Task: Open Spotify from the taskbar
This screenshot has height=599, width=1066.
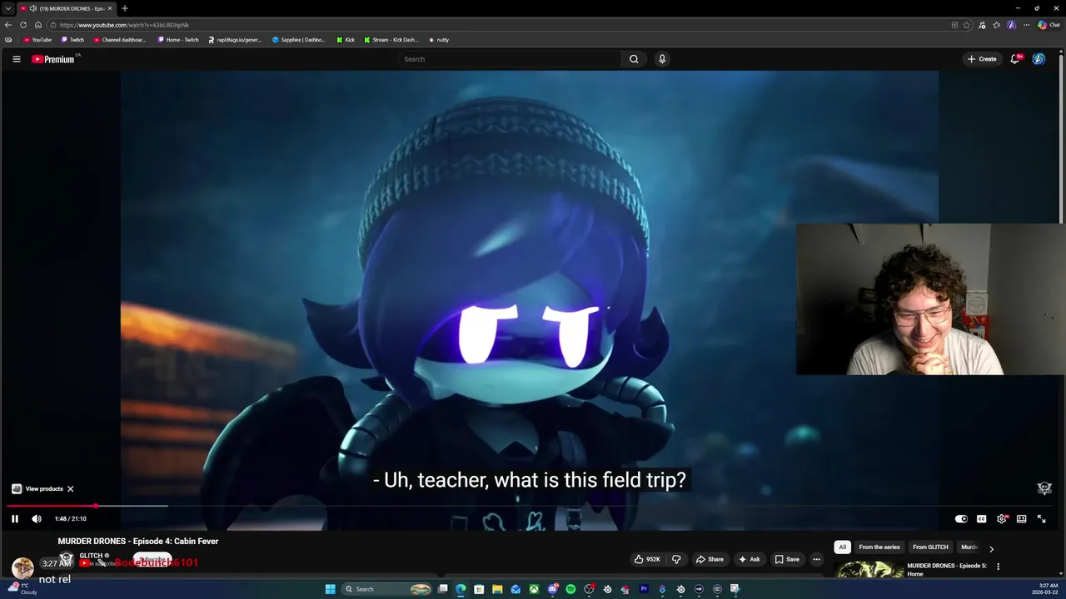Action: (570, 589)
